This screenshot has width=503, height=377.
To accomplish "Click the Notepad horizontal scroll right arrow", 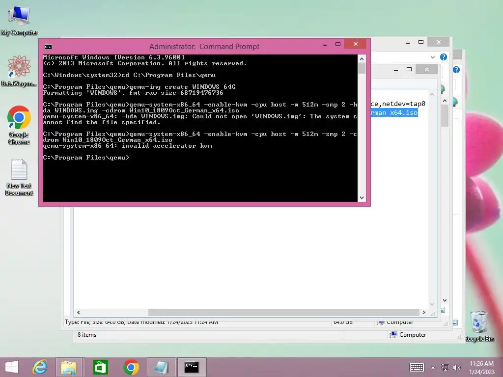I will [x=424, y=312].
